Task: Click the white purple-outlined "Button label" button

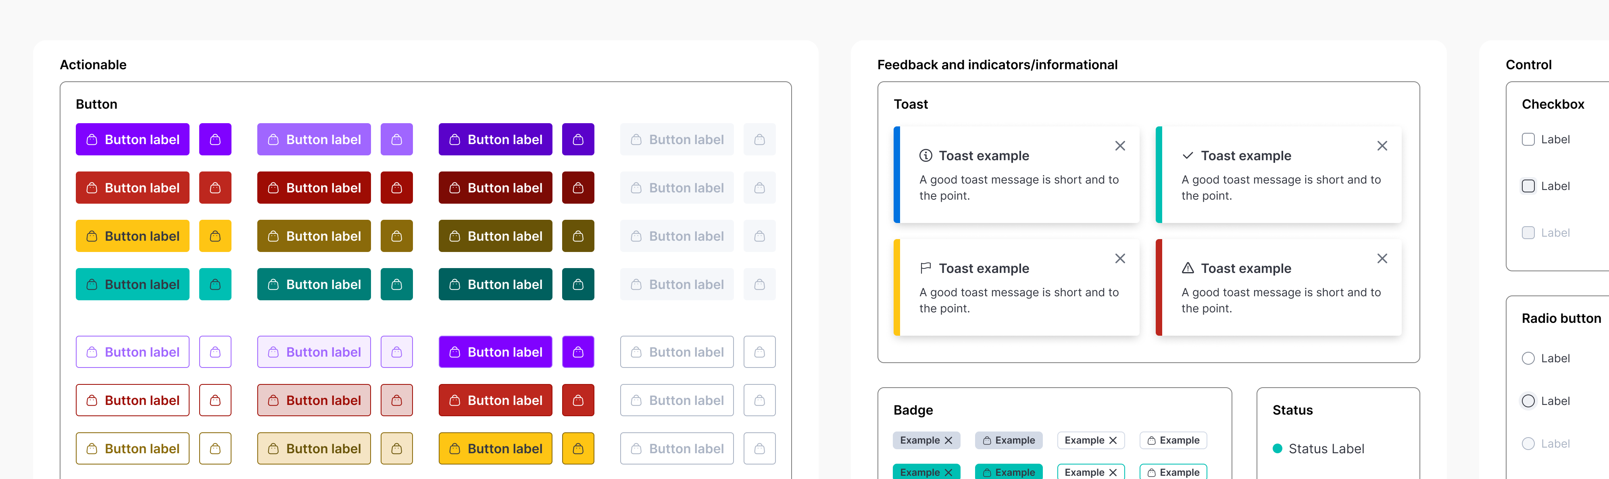Action: coord(132,352)
